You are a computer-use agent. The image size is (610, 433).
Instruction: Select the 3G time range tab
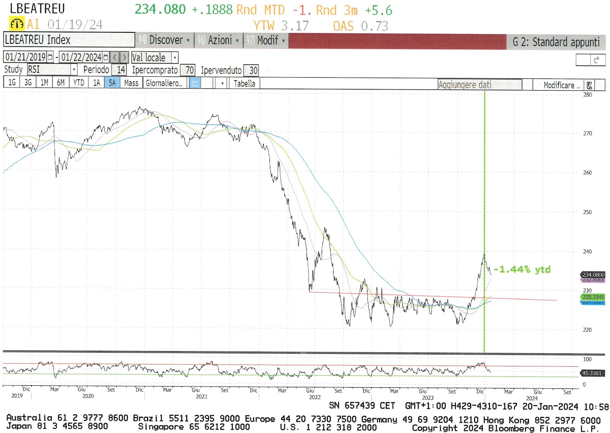point(28,83)
